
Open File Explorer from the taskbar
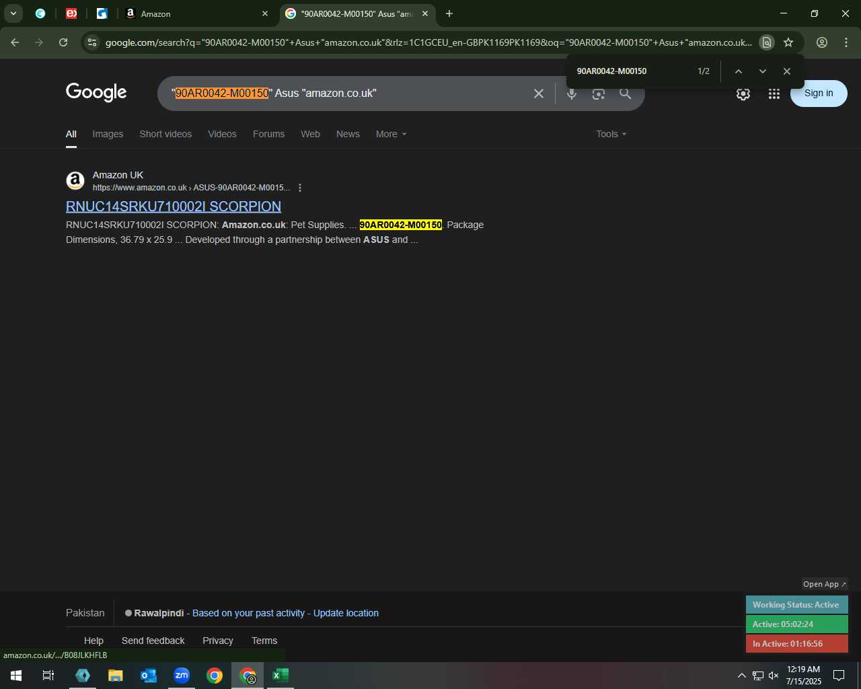coord(116,676)
